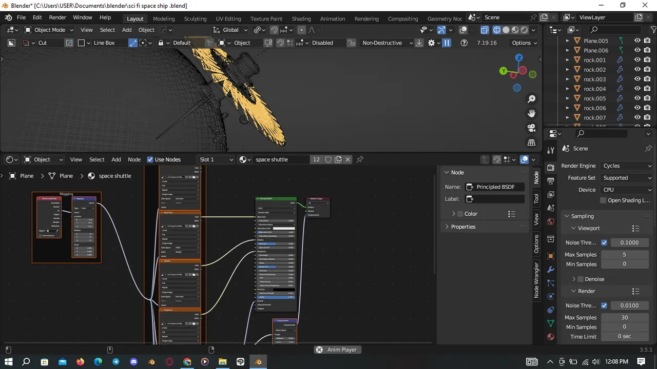Switch to the Shading workspace tab

click(301, 18)
